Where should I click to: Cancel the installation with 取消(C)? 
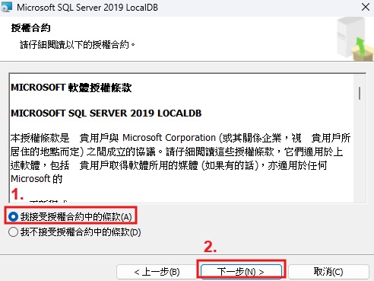point(328,272)
